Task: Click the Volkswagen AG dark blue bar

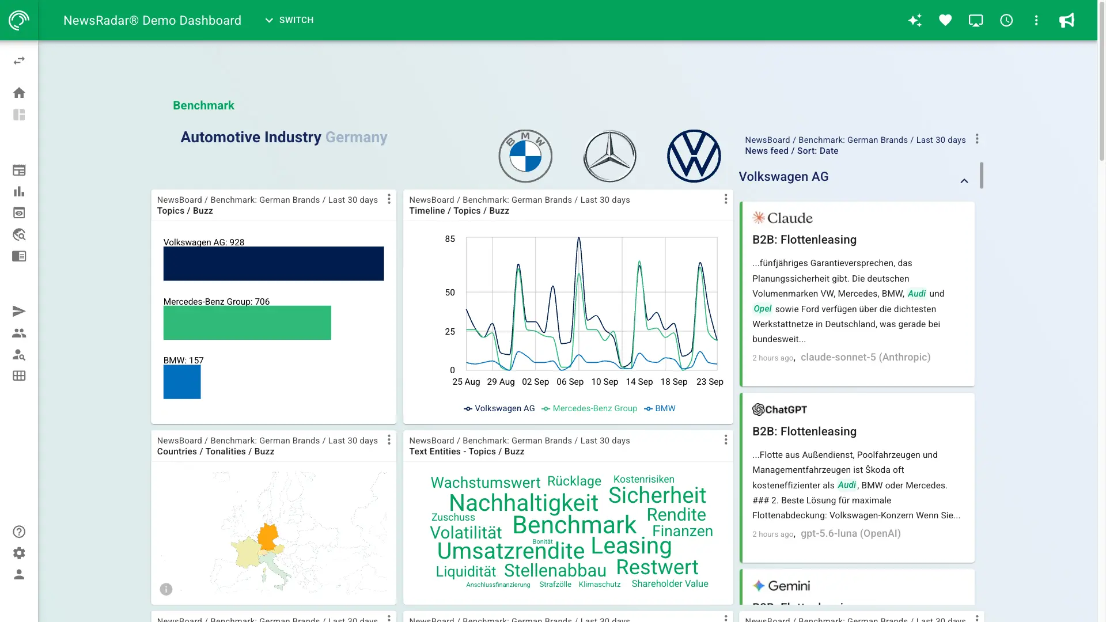Action: point(274,264)
